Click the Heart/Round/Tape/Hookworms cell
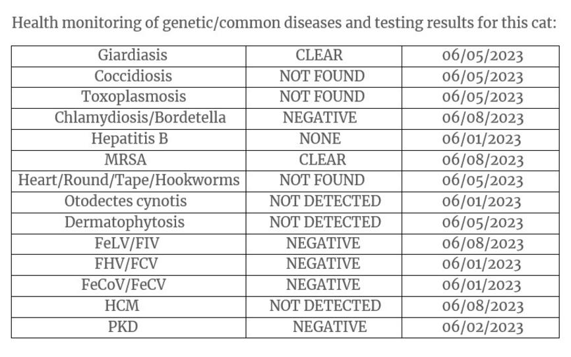Image resolution: width=571 pixels, height=357 pixels. click(129, 180)
